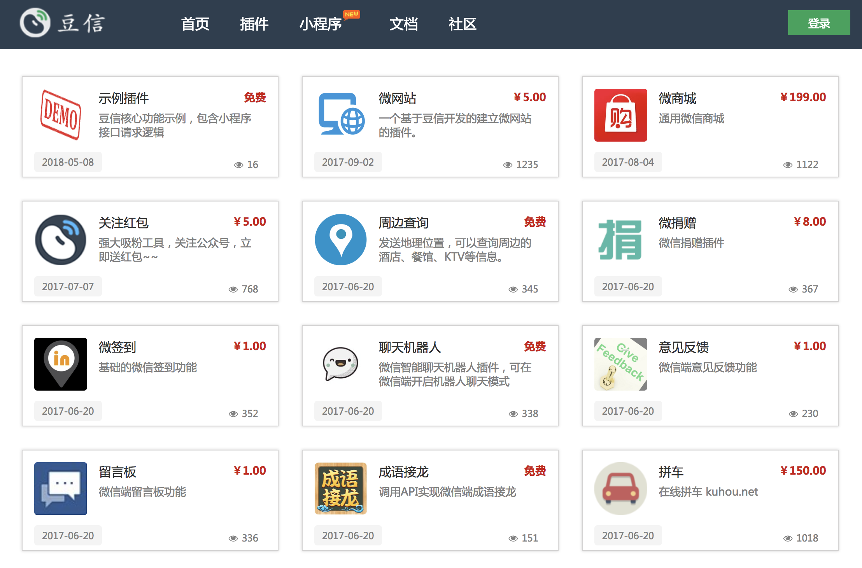Viewport: 862px width, 568px height.
Task: Open the 插件 navigation menu item
Action: tap(254, 24)
